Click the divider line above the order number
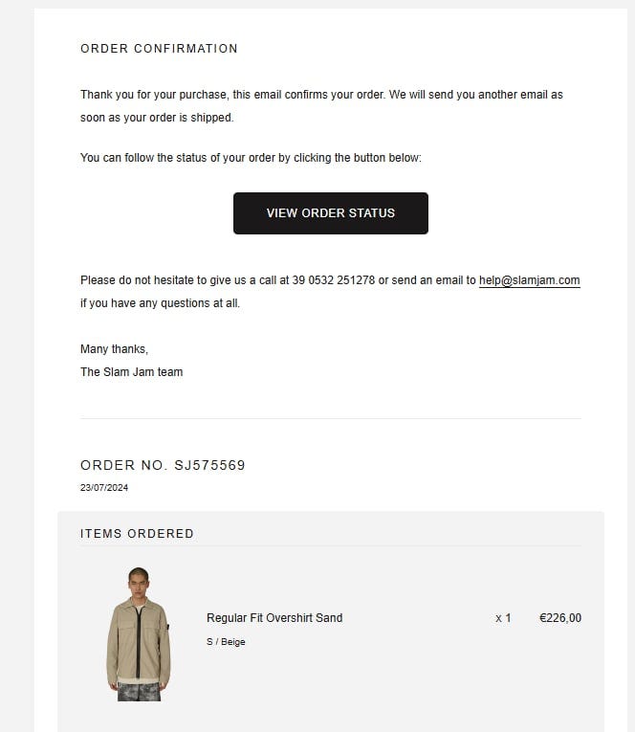This screenshot has width=635, height=732. (x=330, y=419)
